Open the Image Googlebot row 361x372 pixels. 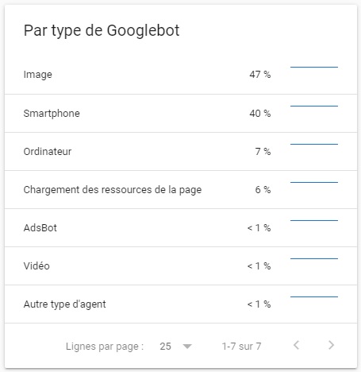181,75
